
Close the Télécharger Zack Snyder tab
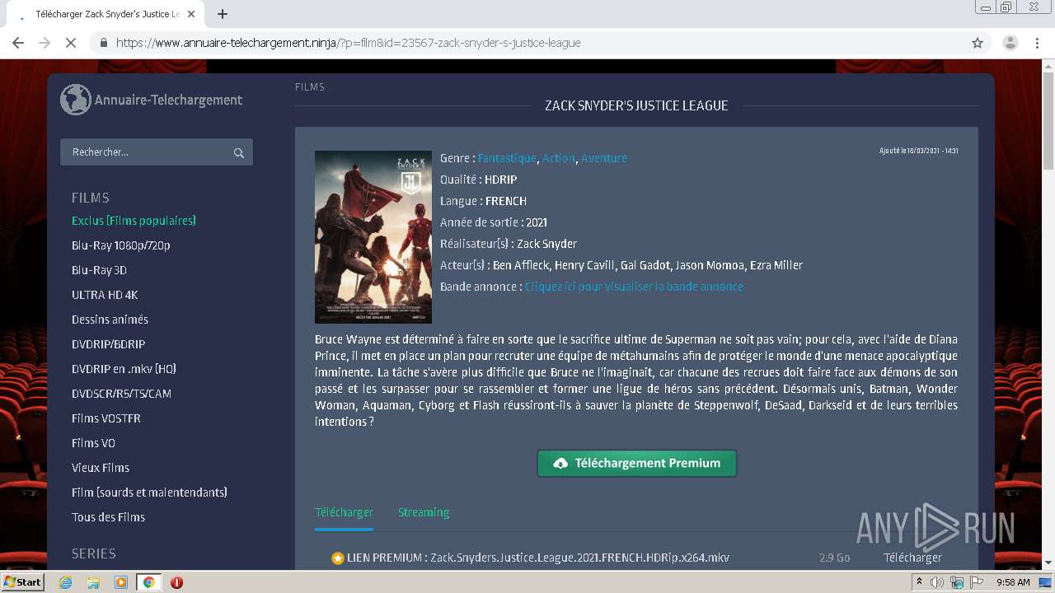(x=192, y=14)
